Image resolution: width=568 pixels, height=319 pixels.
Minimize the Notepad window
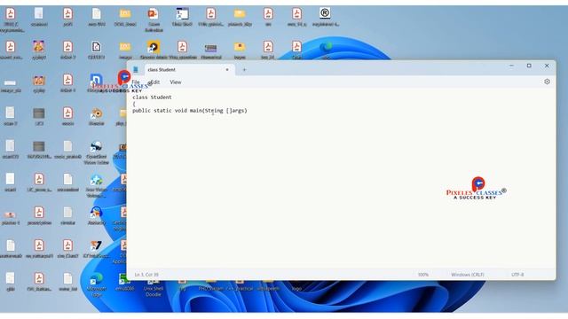click(x=511, y=66)
